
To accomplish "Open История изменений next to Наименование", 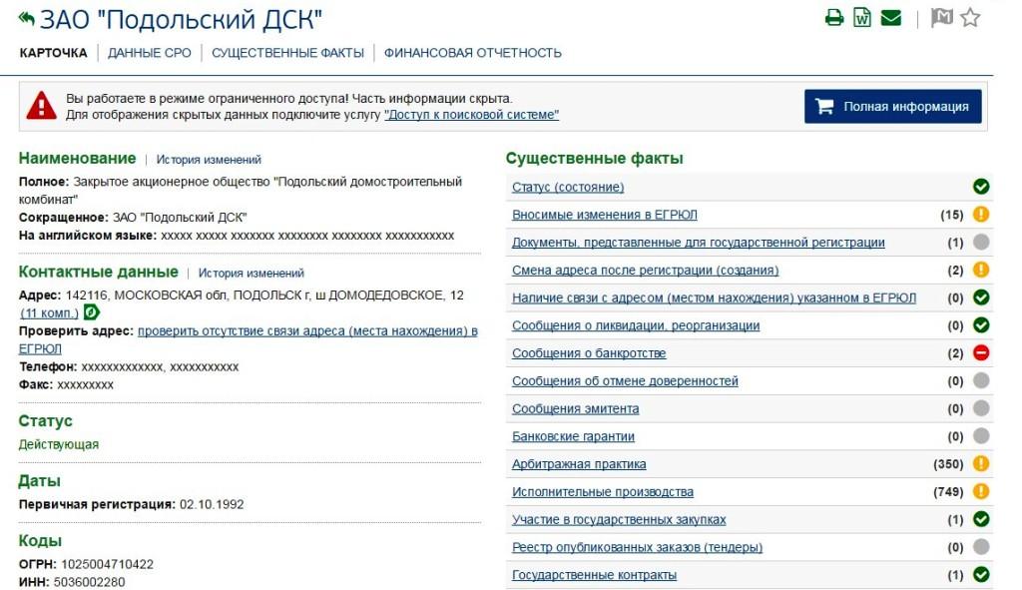I will click(209, 160).
